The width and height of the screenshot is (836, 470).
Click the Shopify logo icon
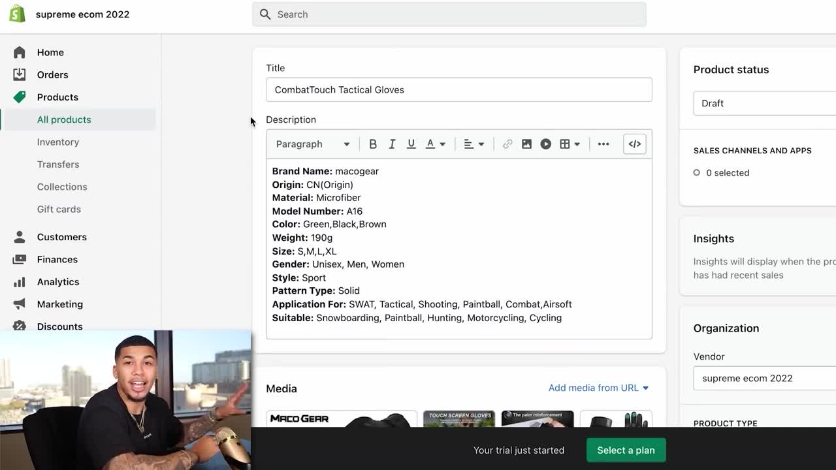click(x=17, y=14)
